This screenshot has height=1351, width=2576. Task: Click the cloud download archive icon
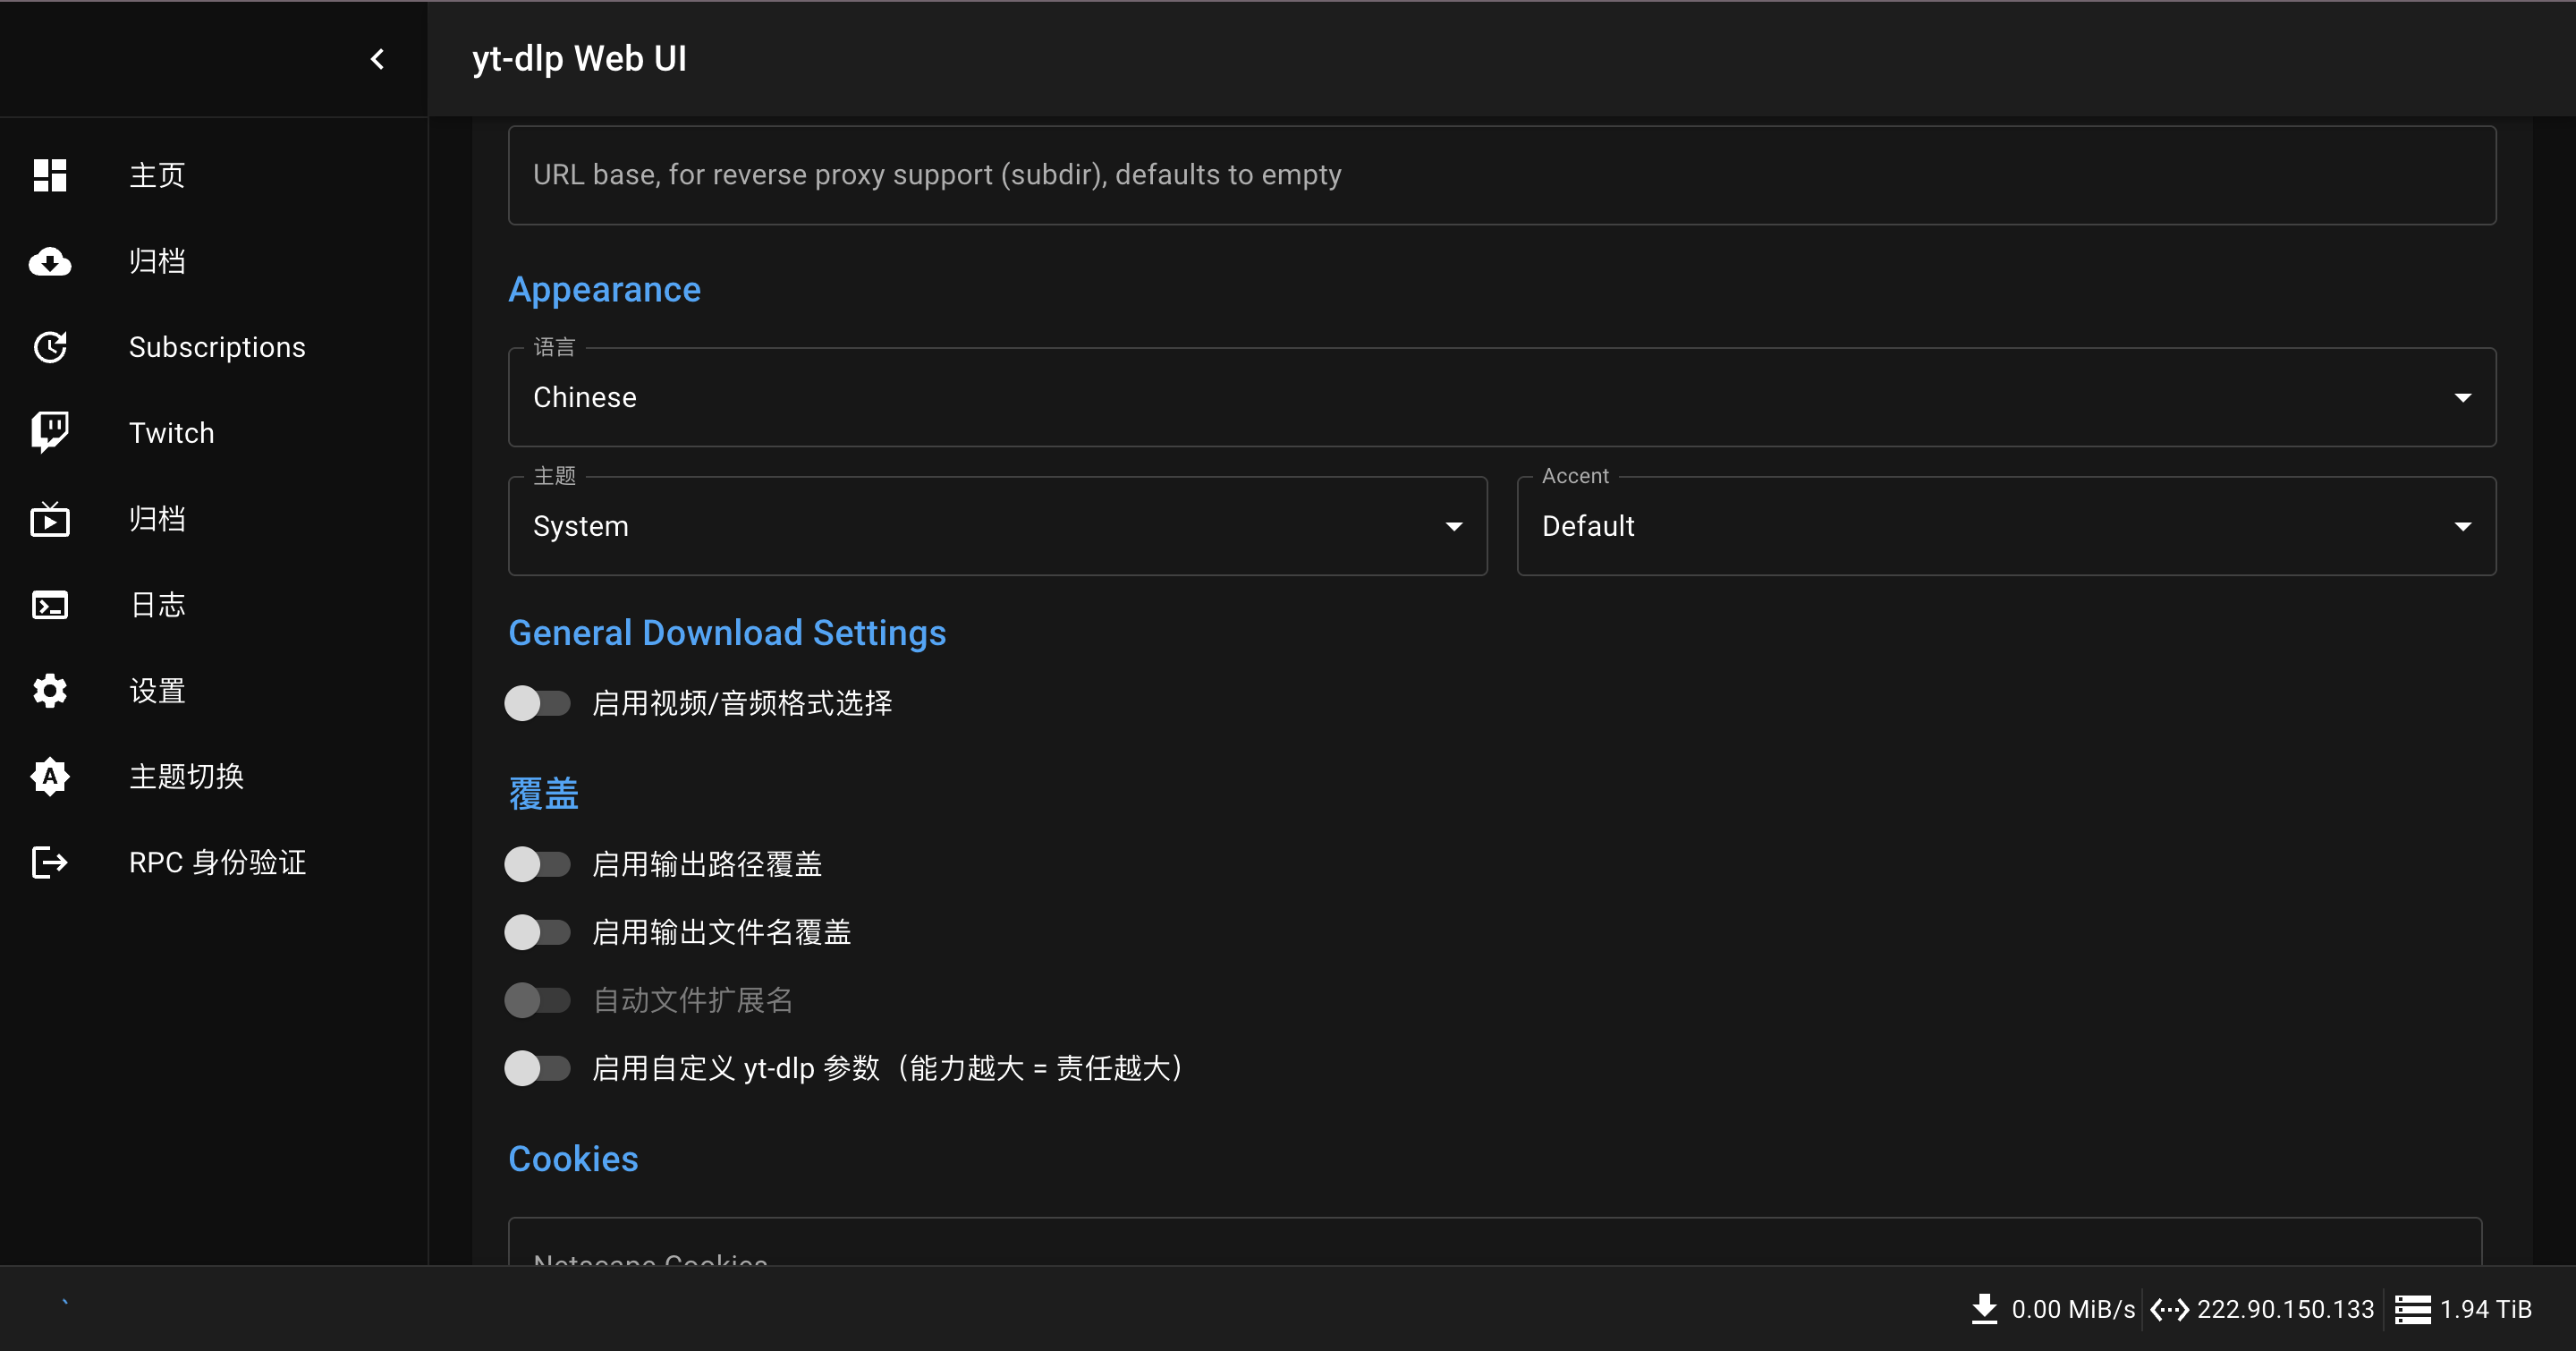coord(49,261)
